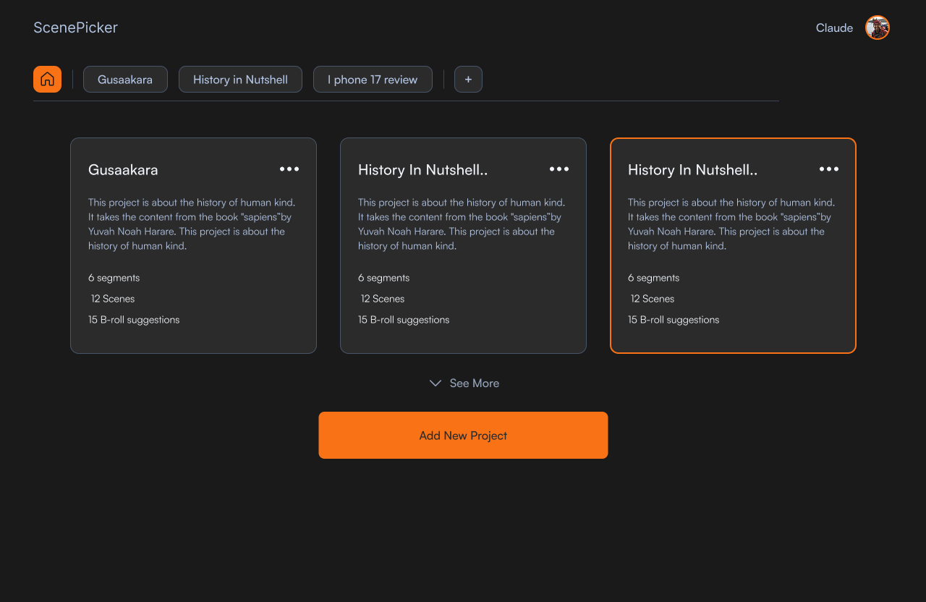Click the description paragraph in the orange-outlined card
Screen dimensions: 926x602
[731, 224]
